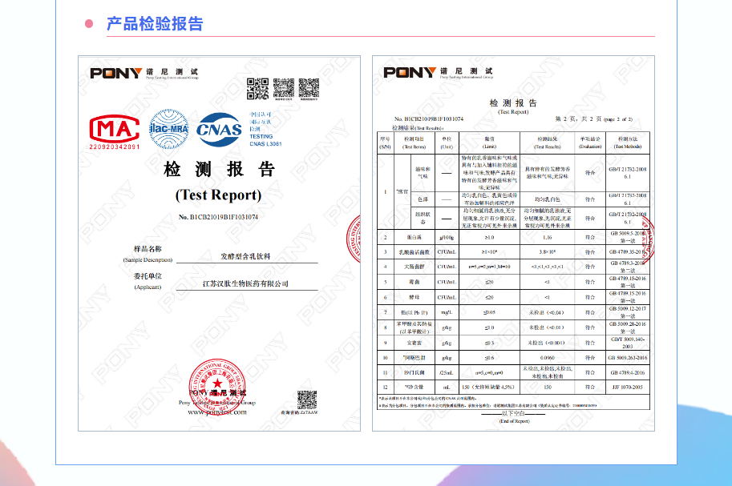Click the aspartame result value 0.0960
The image size is (732, 486).
click(x=547, y=358)
